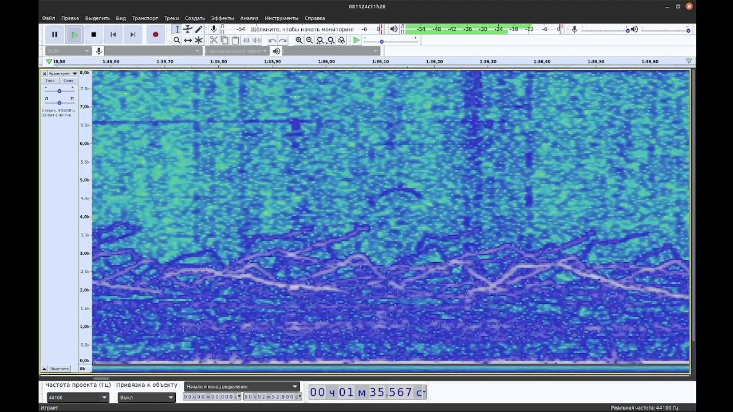Adjust the track pan Л-П slider
733x412 pixels.
coord(59,102)
